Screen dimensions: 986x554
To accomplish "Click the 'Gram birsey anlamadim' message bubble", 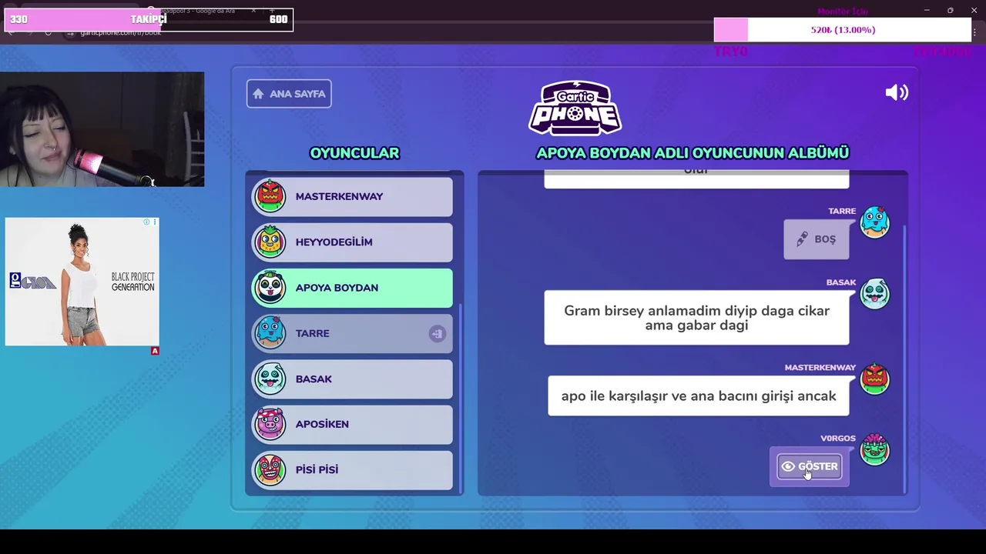I will pyautogui.click(x=696, y=318).
